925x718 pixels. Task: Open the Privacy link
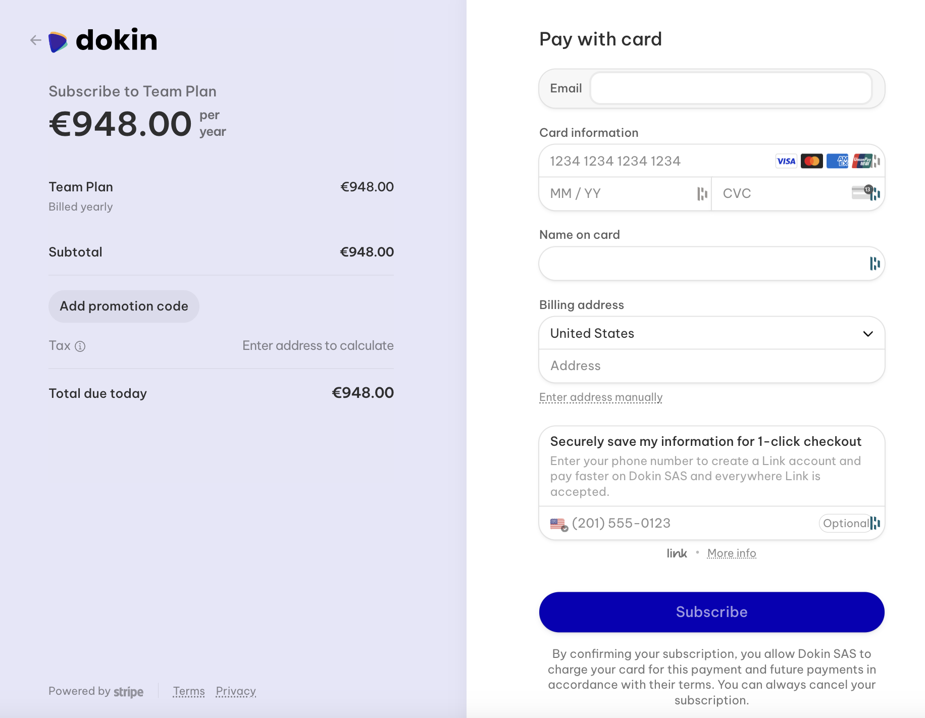tap(236, 691)
